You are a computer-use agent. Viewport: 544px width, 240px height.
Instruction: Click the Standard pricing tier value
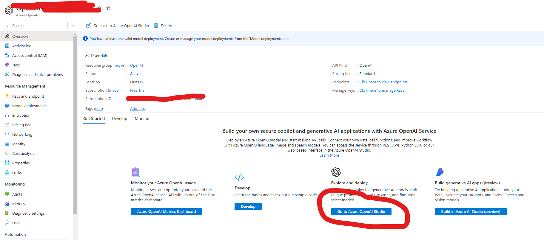click(367, 74)
